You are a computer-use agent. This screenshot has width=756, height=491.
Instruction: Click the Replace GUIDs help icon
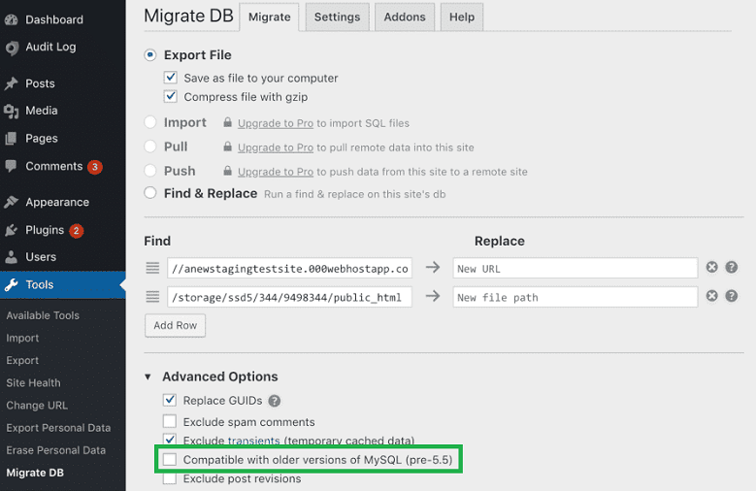click(x=275, y=401)
